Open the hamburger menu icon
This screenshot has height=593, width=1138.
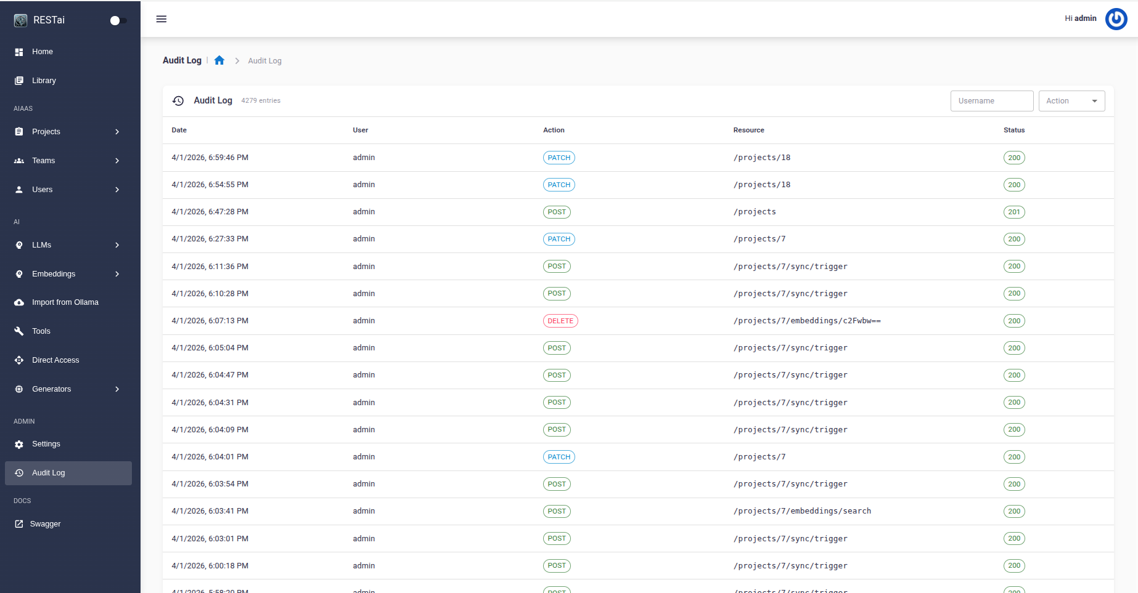162,19
